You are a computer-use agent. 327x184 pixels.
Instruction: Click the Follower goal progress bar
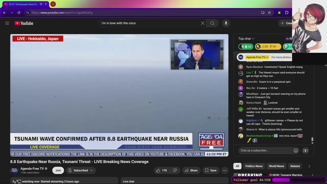coord(298,180)
